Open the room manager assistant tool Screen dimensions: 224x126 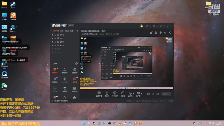[65, 71]
